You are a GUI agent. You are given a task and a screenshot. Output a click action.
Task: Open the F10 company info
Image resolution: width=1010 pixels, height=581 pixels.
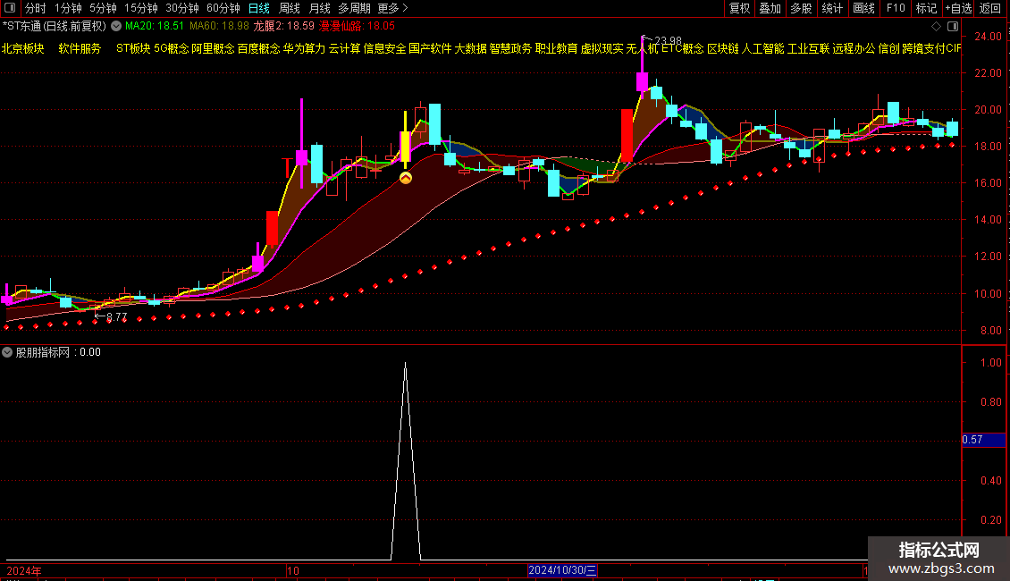coord(896,8)
